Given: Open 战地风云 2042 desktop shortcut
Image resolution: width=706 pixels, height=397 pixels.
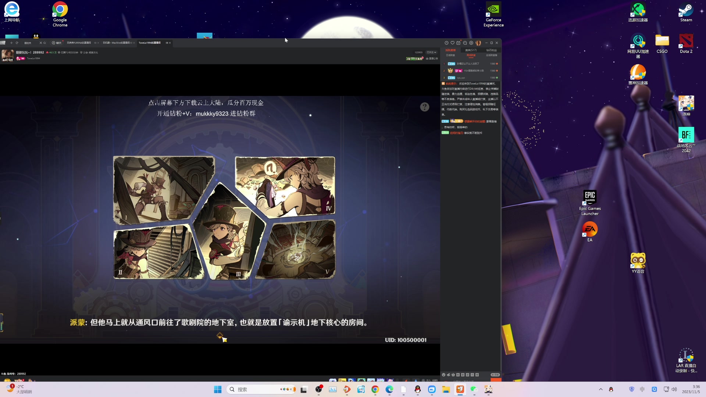Looking at the screenshot, I should tap(686, 140).
